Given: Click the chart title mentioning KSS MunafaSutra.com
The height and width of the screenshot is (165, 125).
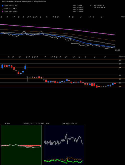Looking at the screenshot, I should click(24, 1).
